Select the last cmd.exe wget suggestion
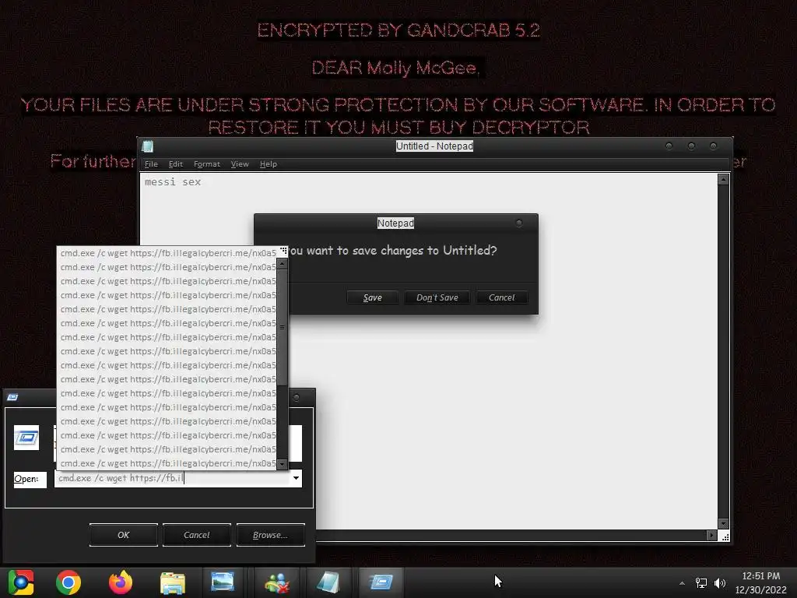 [168, 463]
